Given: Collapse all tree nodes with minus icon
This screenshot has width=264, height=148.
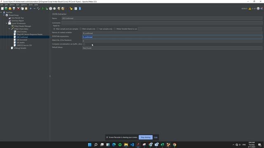Looking at the screenshot, I should pos(35,8).
